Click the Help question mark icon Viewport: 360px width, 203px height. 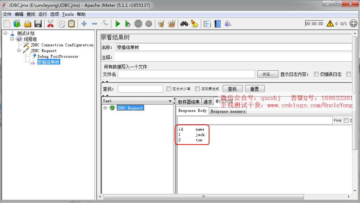(x=218, y=24)
